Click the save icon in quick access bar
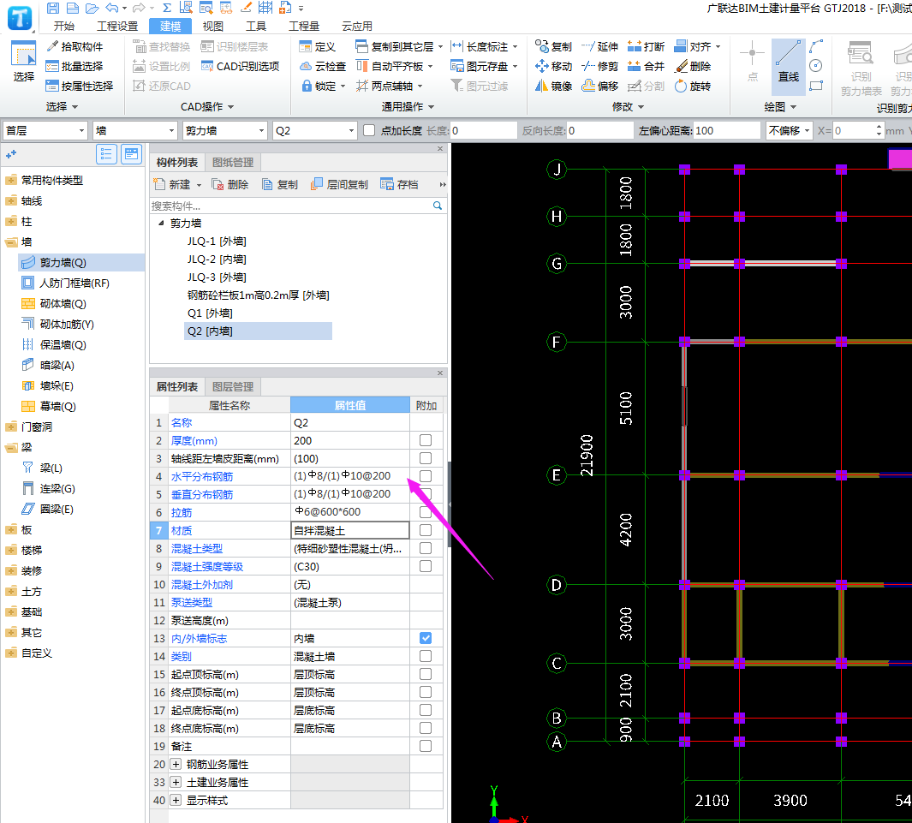The height and width of the screenshot is (823, 912). coord(53,9)
